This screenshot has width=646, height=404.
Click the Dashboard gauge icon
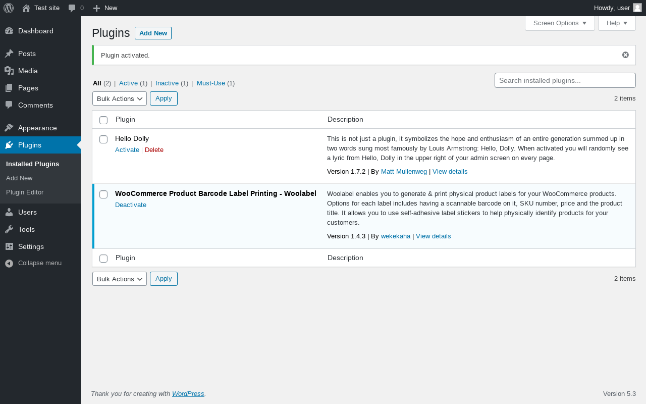click(x=9, y=31)
